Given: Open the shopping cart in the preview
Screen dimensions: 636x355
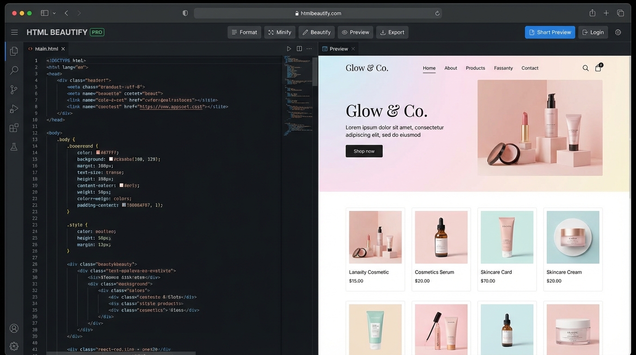Looking at the screenshot, I should click(x=598, y=68).
